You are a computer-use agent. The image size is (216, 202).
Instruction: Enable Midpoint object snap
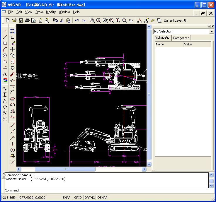13,131
